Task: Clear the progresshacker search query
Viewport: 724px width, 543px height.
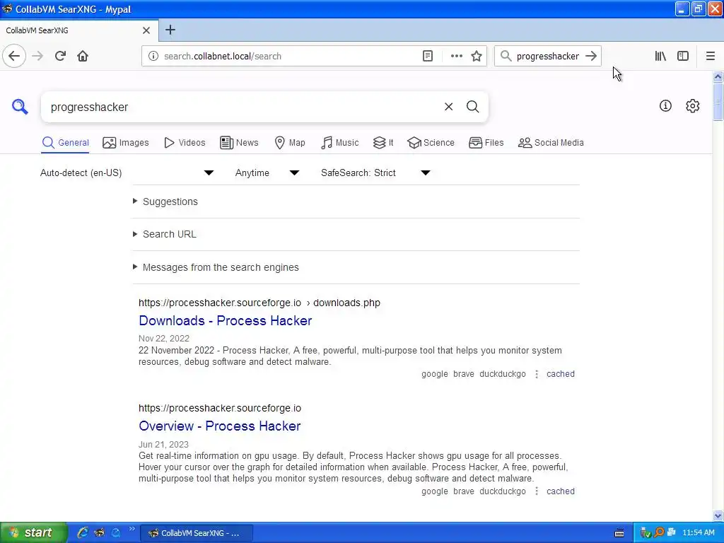Action: 448,107
